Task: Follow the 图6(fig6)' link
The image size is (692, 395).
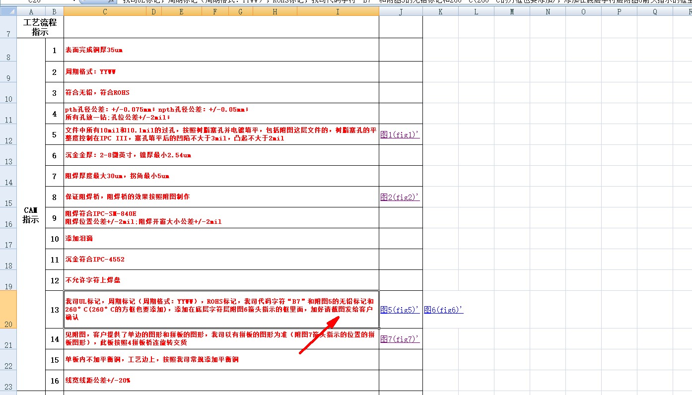Action: [443, 310]
